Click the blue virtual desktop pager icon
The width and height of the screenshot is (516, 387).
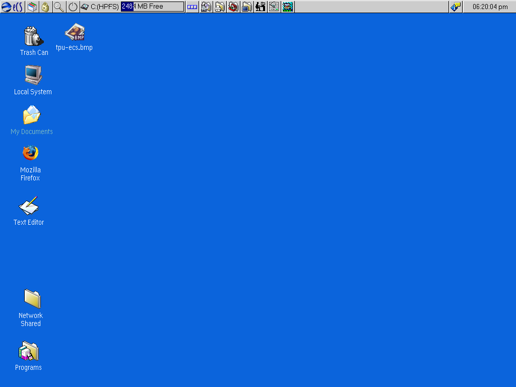192,7
